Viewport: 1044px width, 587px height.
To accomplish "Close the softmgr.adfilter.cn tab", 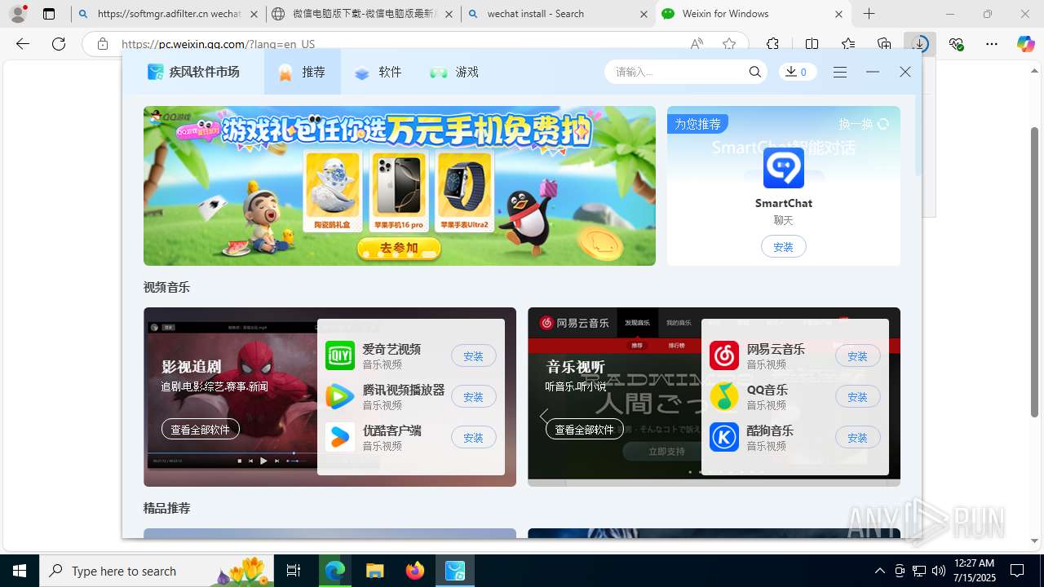I will click(254, 14).
